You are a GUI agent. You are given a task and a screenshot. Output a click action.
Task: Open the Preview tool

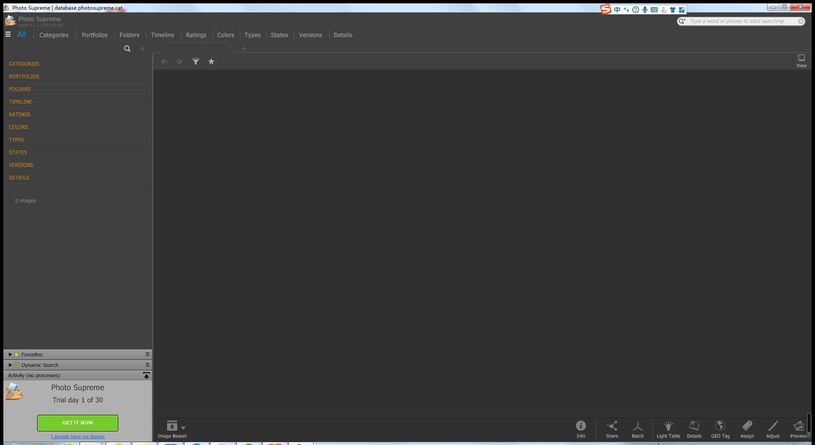coord(799,429)
